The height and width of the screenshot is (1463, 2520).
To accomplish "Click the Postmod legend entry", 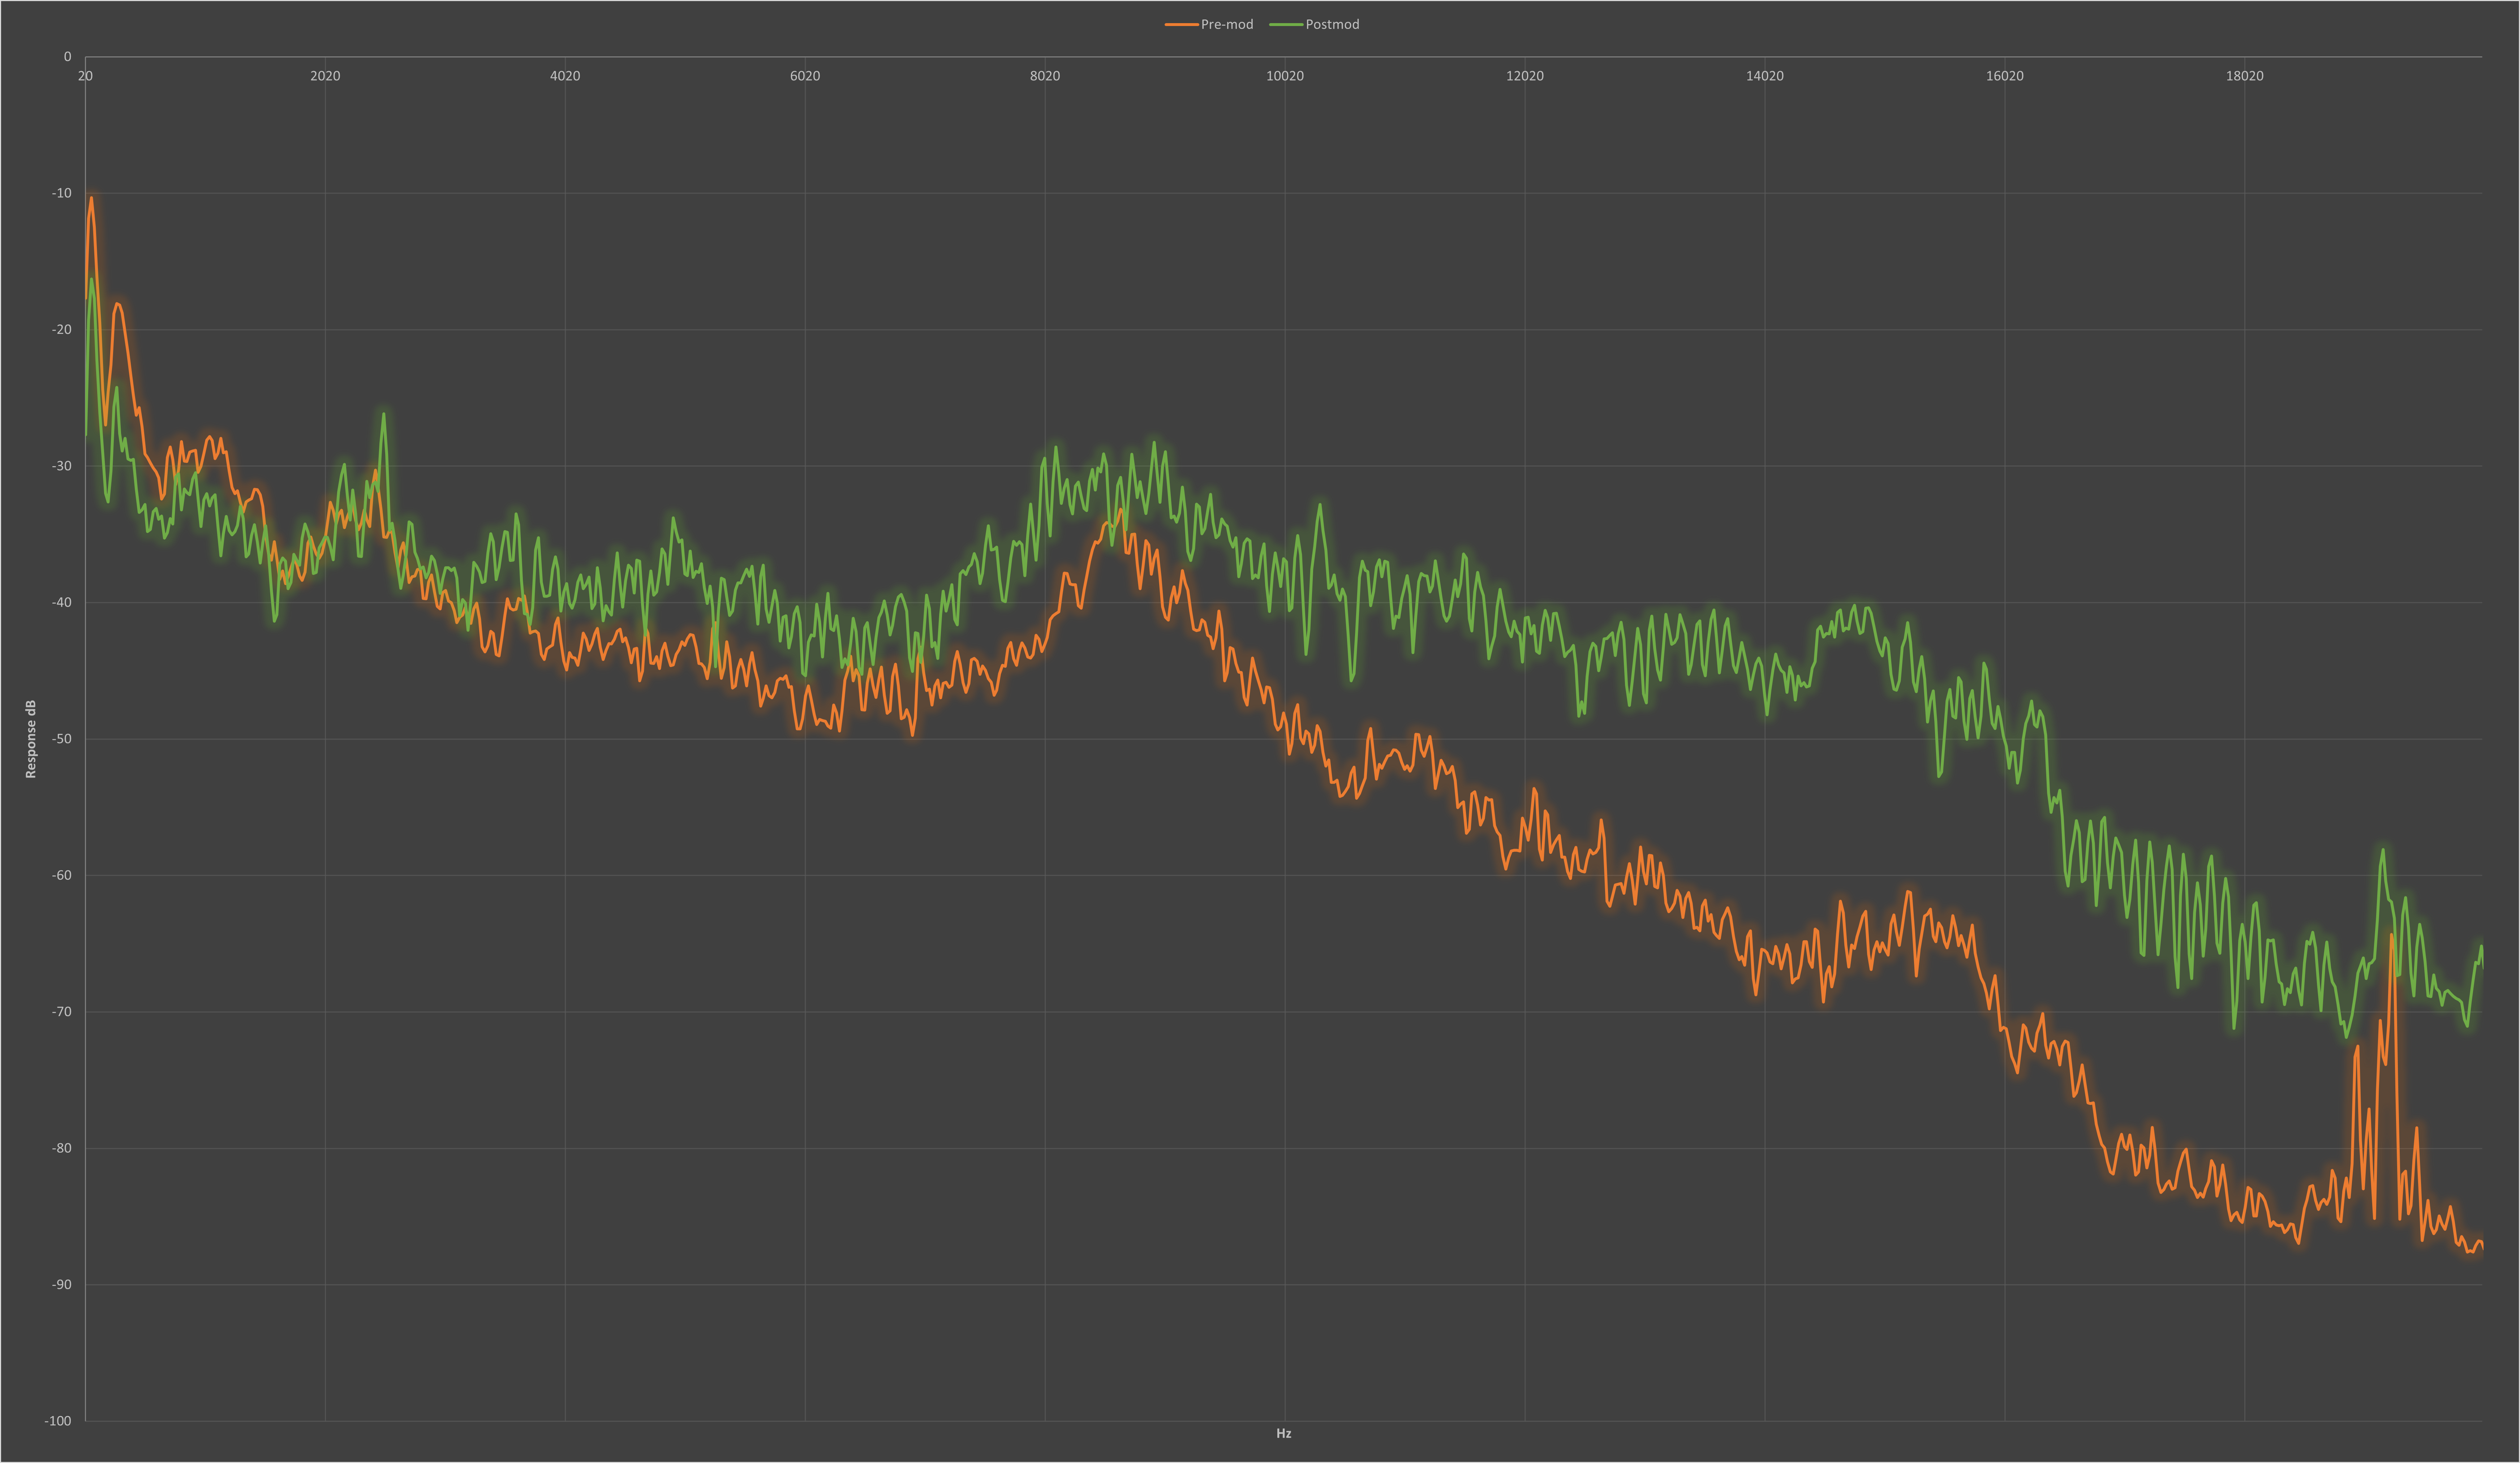I will pyautogui.click(x=1314, y=24).
